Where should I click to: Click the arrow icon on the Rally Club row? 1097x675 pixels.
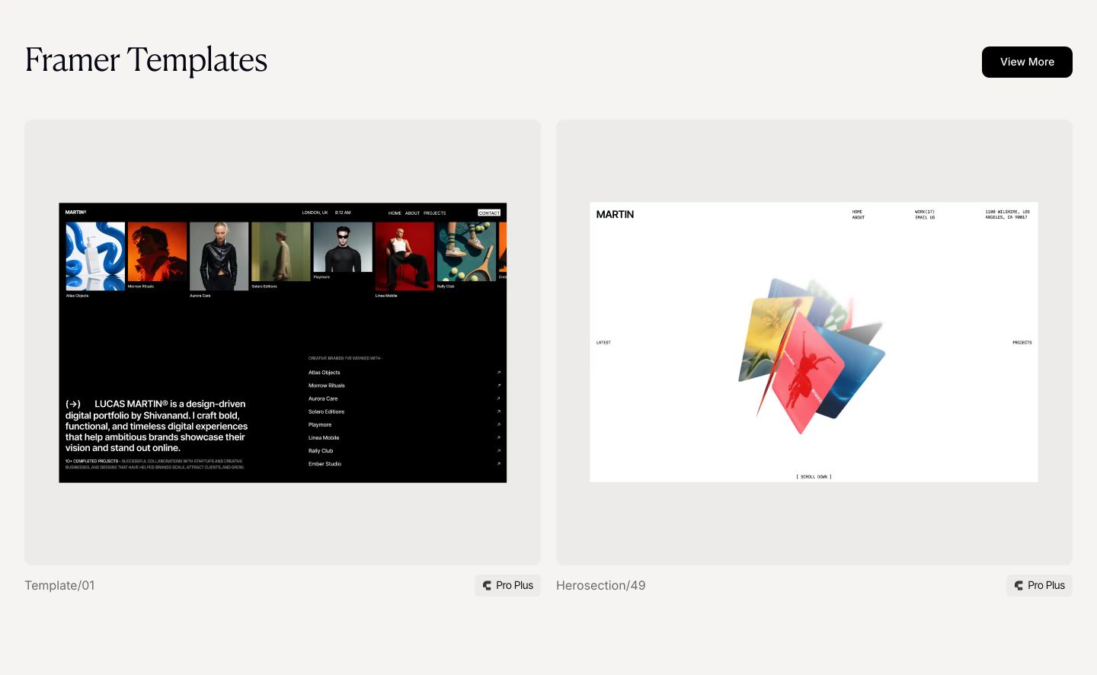pyautogui.click(x=499, y=450)
